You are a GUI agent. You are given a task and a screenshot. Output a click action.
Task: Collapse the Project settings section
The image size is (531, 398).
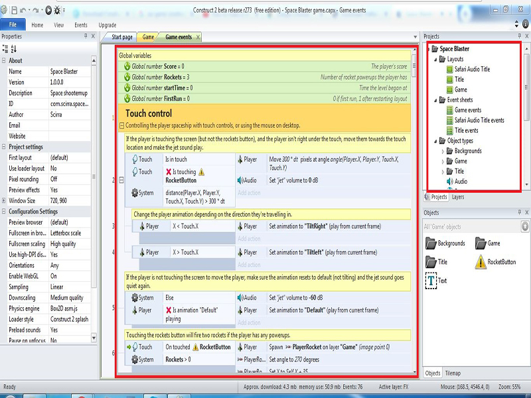click(4, 147)
